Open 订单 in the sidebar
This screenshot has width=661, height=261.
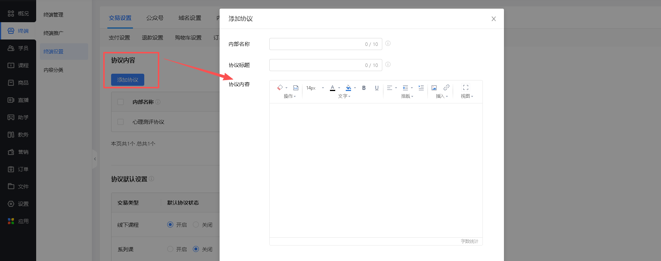click(x=18, y=169)
